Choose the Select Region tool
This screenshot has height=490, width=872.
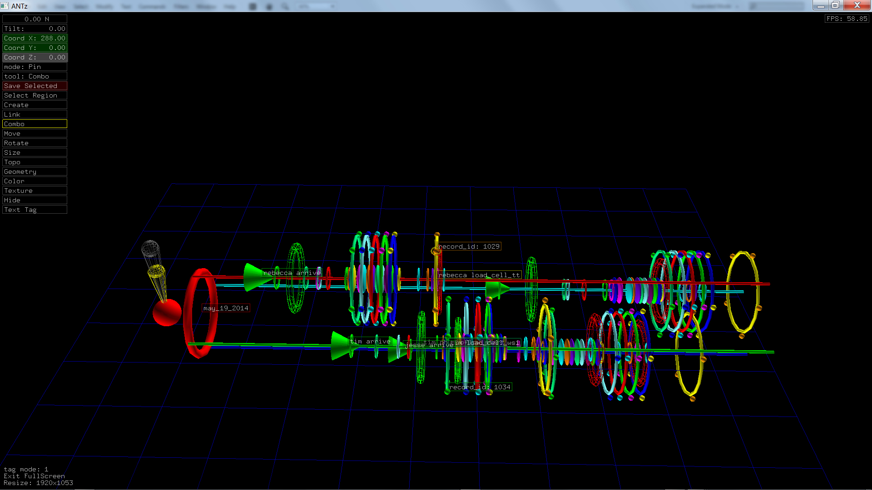(35, 95)
